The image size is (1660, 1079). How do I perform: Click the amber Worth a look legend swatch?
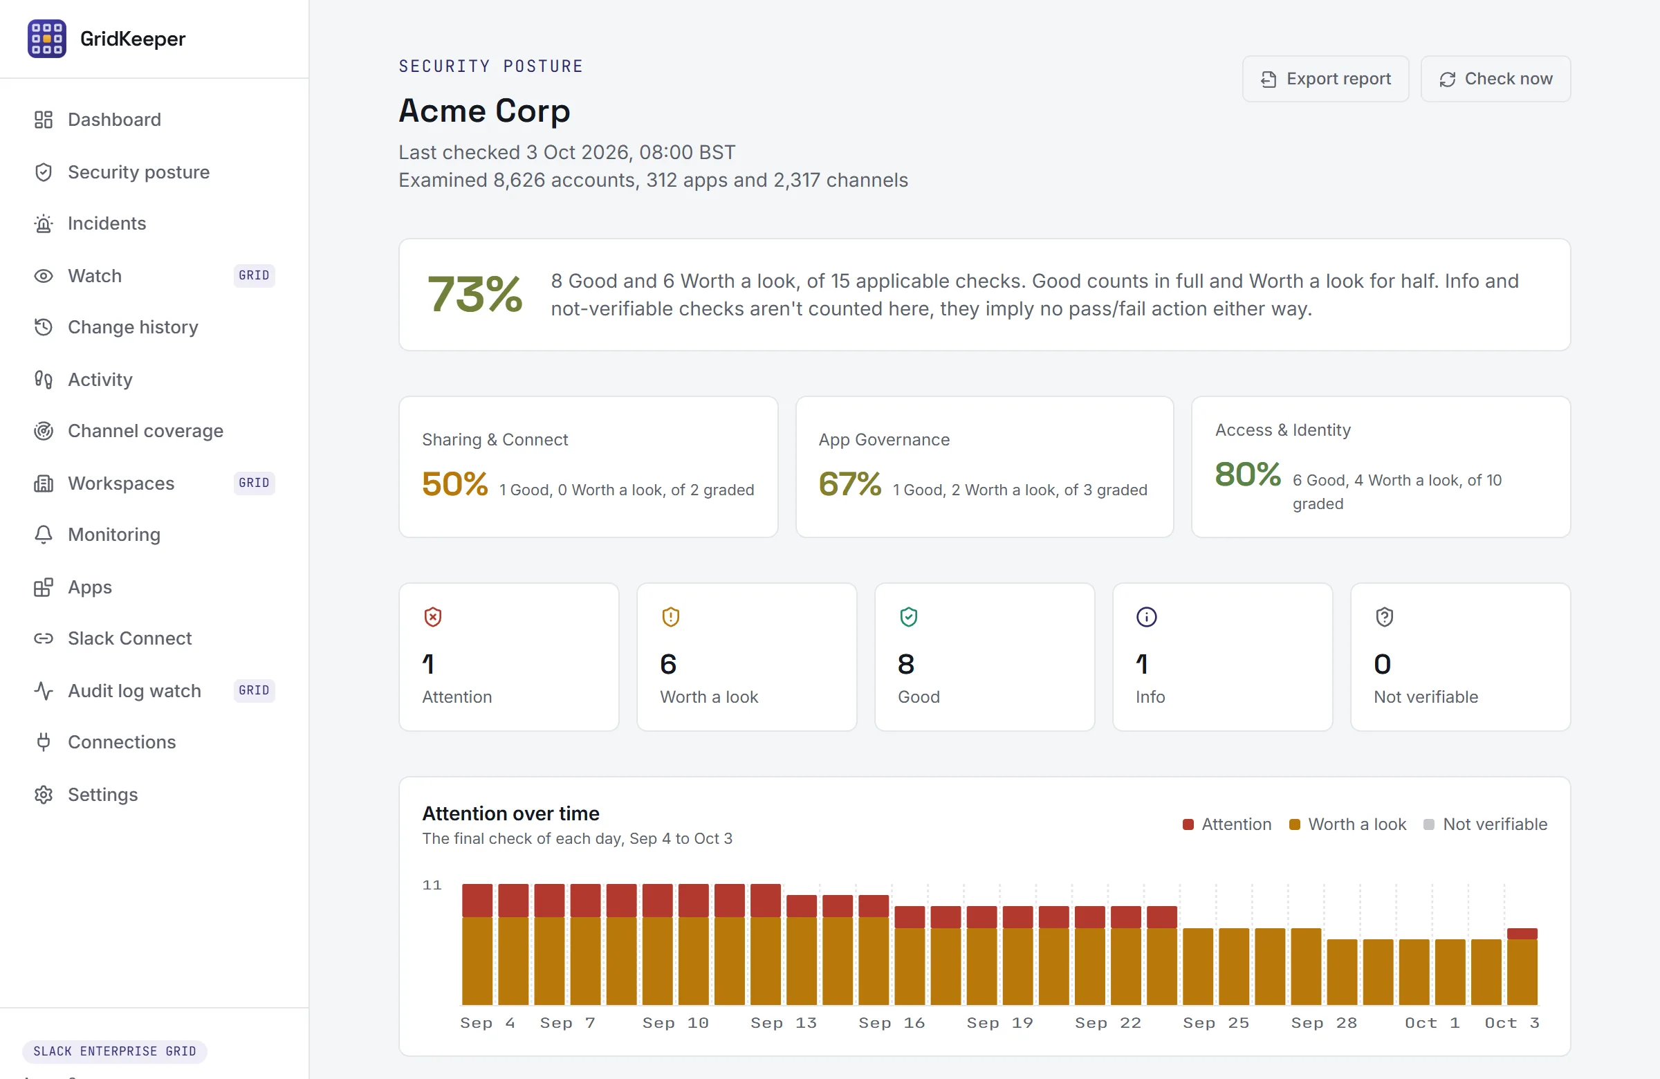[1295, 825]
